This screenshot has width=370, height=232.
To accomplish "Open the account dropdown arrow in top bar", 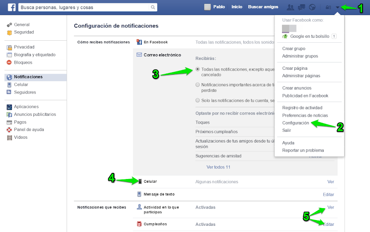I will (338, 7).
